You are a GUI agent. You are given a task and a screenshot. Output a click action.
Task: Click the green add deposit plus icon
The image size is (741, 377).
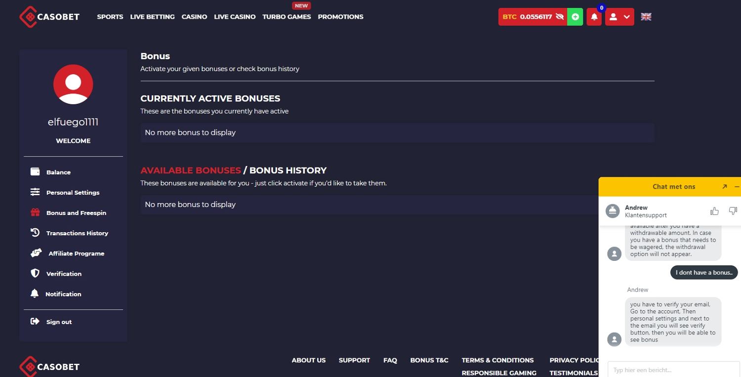point(575,17)
